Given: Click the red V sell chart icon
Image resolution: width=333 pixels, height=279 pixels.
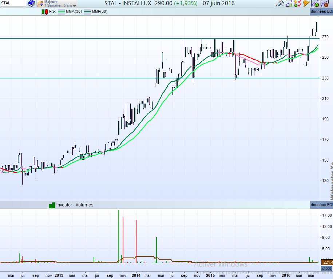Looking at the screenshot, I should click(x=325, y=3).
